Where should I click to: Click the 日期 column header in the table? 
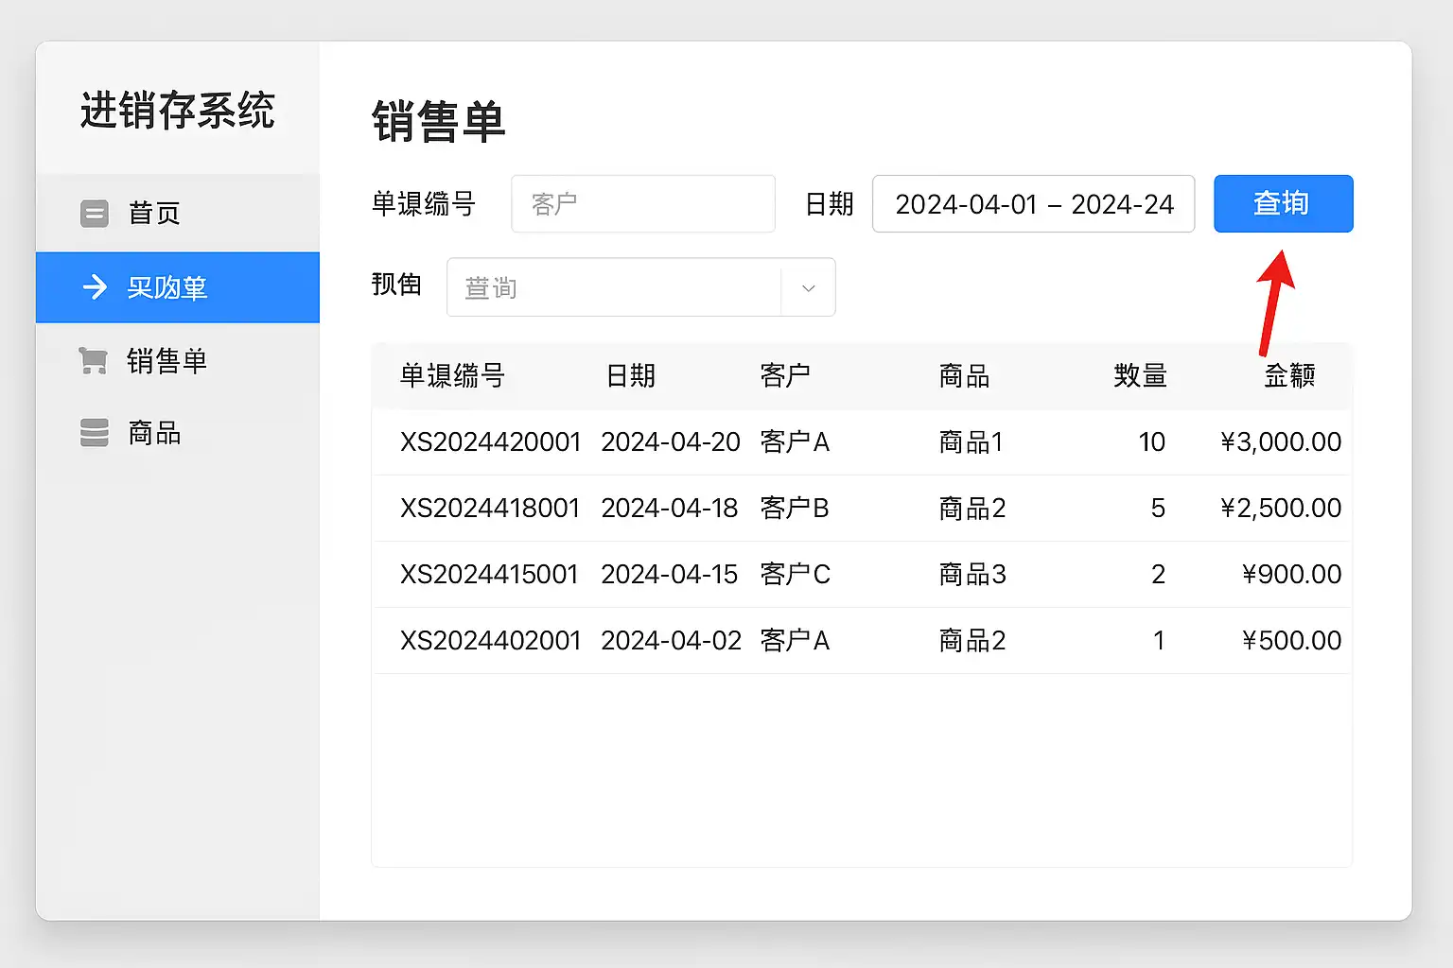(x=631, y=376)
